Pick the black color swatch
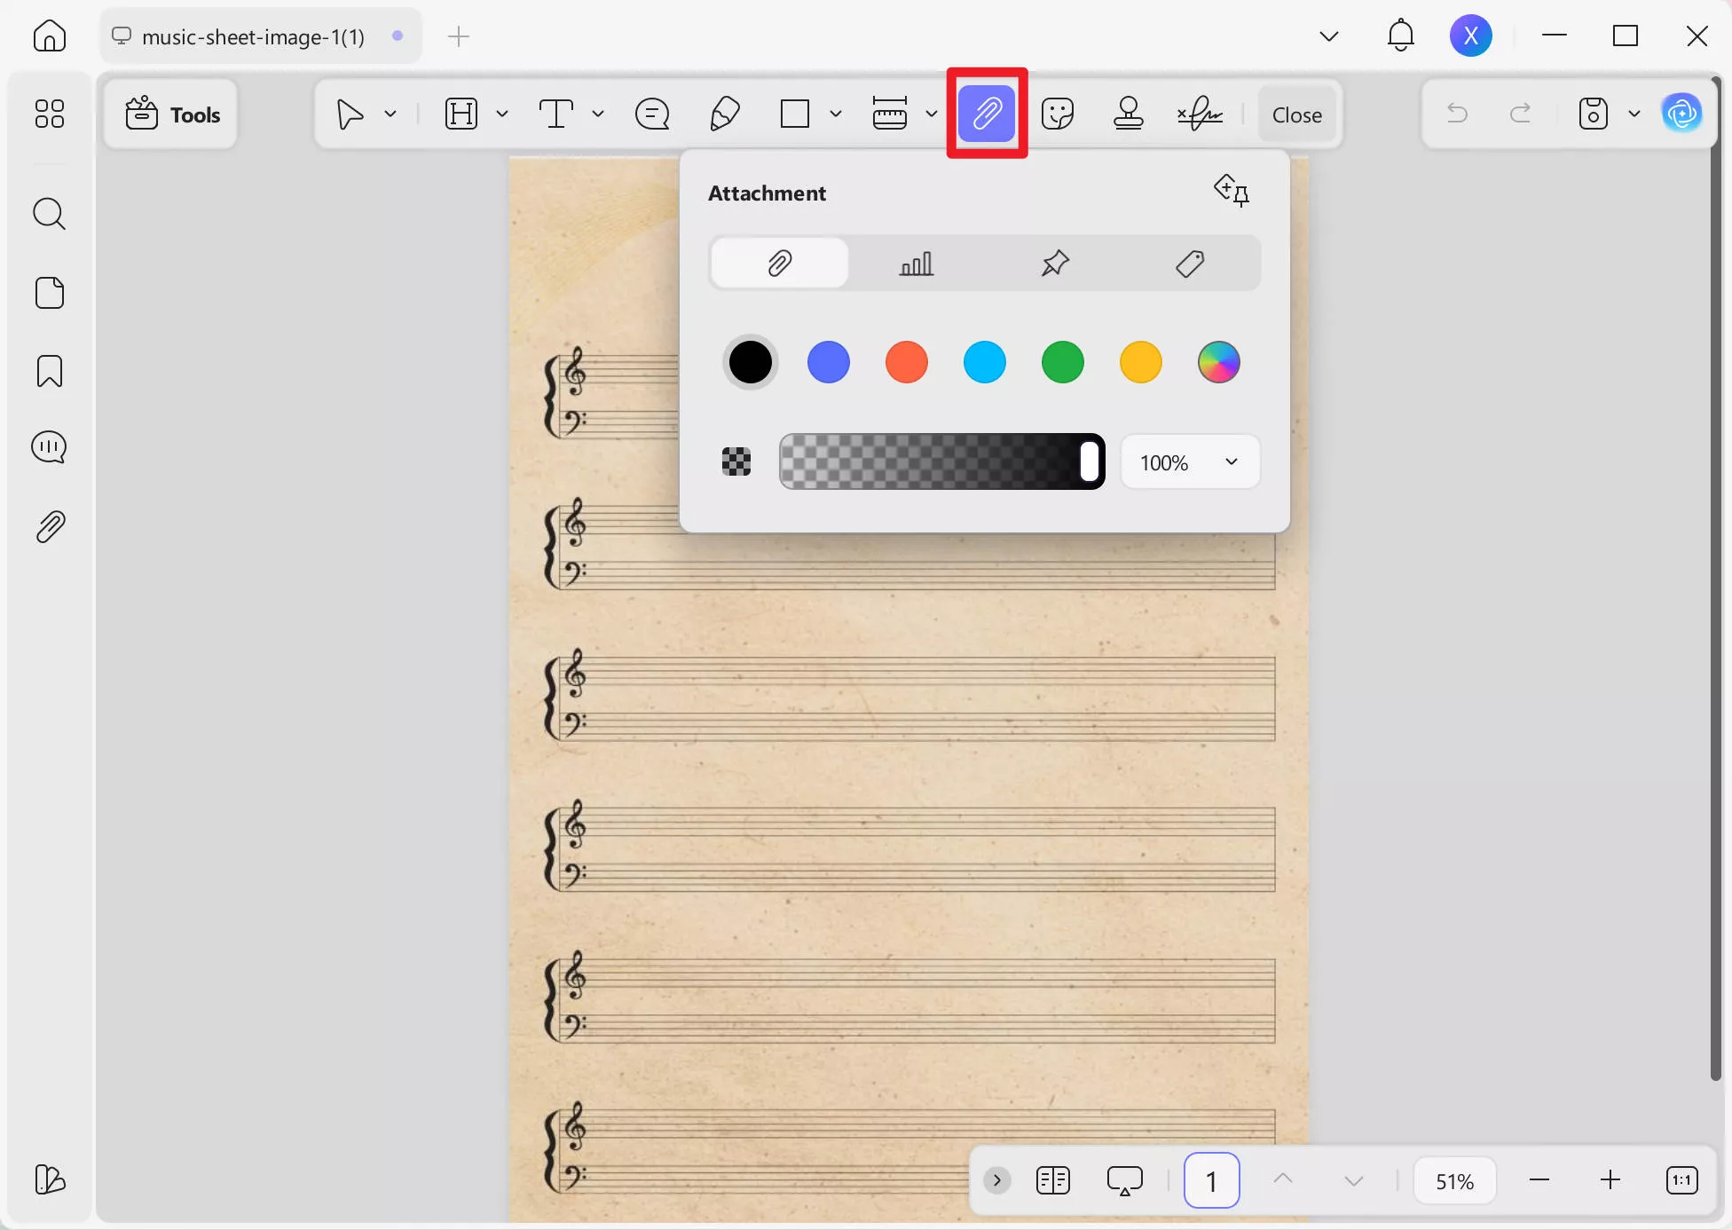1732x1230 pixels. [751, 362]
